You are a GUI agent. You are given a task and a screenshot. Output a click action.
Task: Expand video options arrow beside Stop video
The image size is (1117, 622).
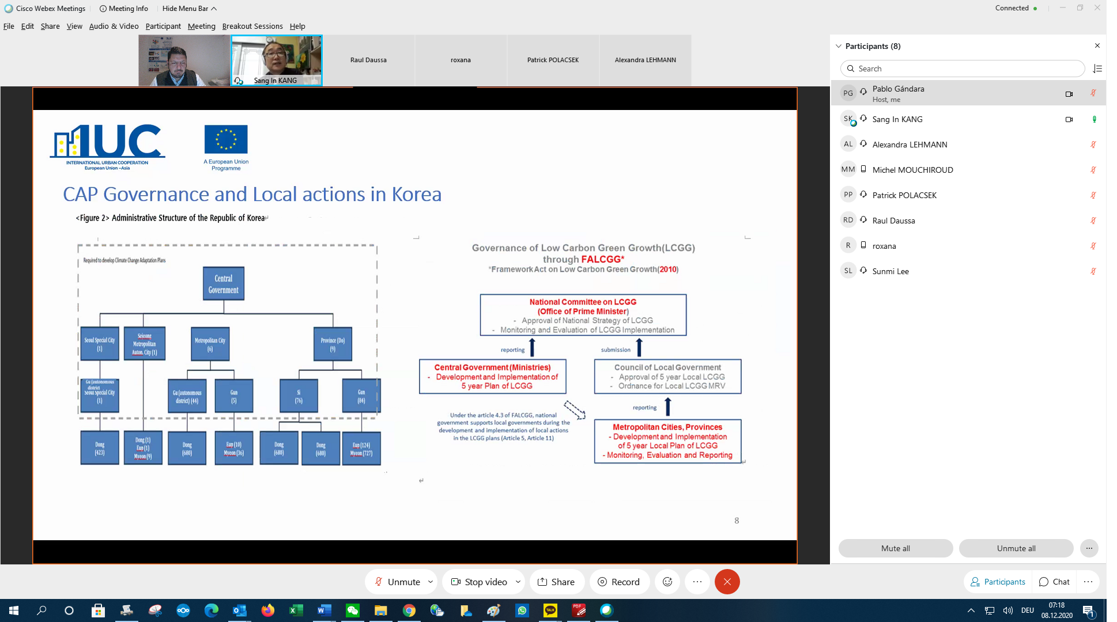[518, 582]
